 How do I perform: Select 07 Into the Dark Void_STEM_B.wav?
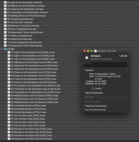coord(28,119)
